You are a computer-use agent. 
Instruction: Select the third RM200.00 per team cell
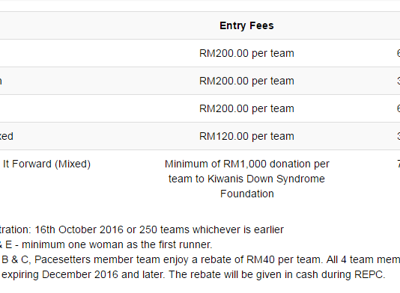click(246, 108)
